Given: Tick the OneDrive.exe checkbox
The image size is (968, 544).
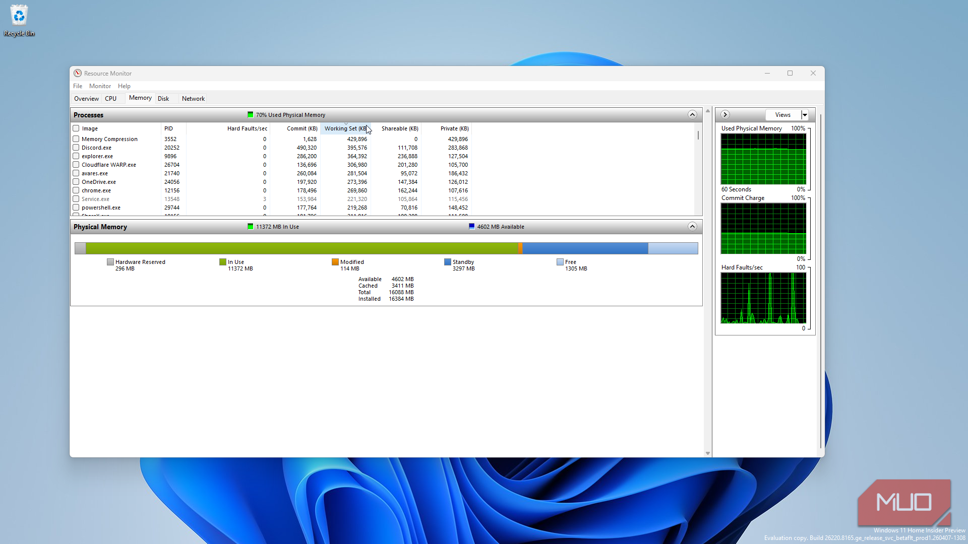Looking at the screenshot, I should tap(76, 182).
